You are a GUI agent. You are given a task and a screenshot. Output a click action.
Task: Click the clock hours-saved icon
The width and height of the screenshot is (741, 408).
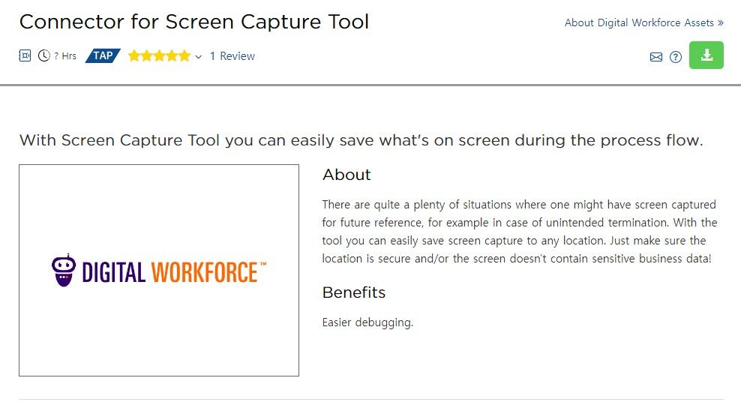44,55
